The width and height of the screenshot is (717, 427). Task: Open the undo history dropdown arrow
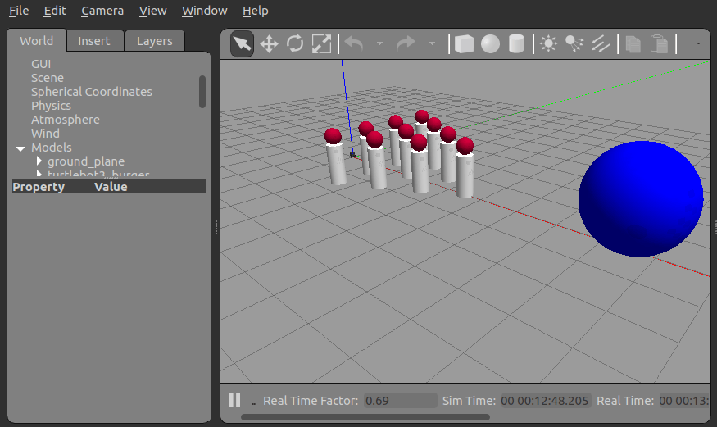click(x=379, y=44)
